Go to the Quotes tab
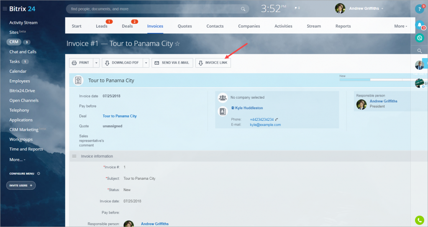The height and width of the screenshot is (227, 428). coord(185,26)
